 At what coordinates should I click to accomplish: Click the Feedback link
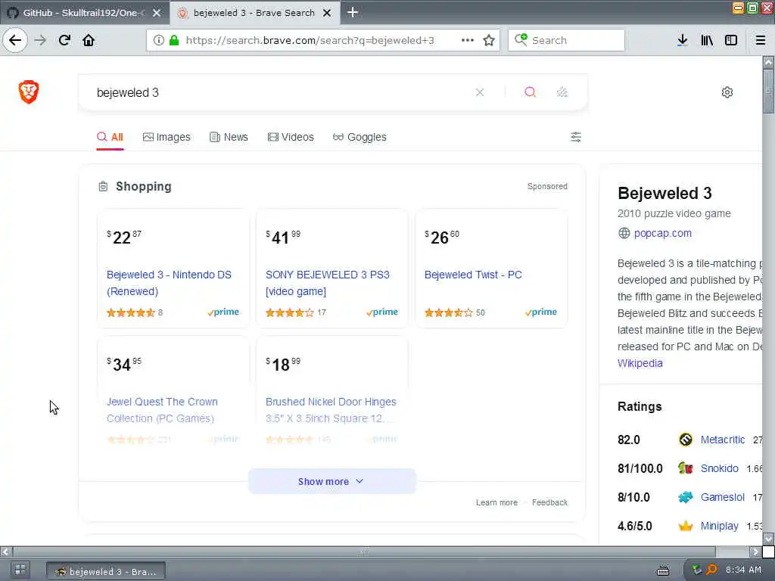[x=549, y=502]
